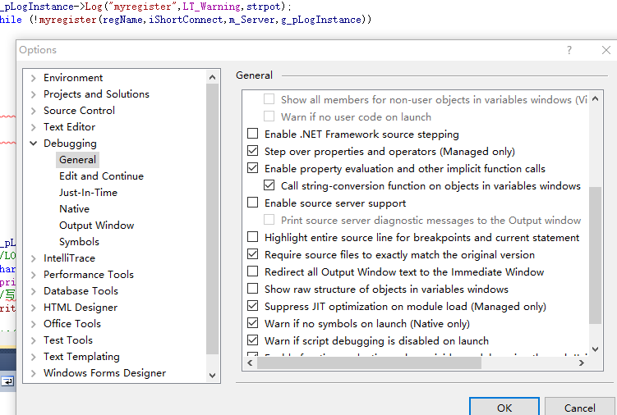Toggle Redirect all Output Window text checkbox
The height and width of the screenshot is (415, 617).
pyautogui.click(x=253, y=271)
